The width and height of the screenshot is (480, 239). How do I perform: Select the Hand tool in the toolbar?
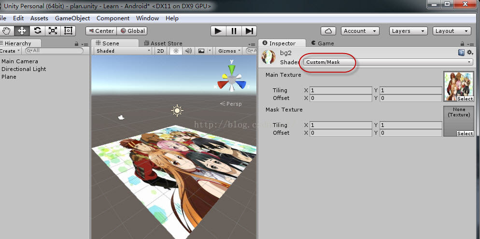point(6,31)
